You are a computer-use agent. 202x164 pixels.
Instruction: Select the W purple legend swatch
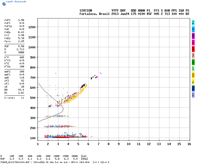[193, 36]
